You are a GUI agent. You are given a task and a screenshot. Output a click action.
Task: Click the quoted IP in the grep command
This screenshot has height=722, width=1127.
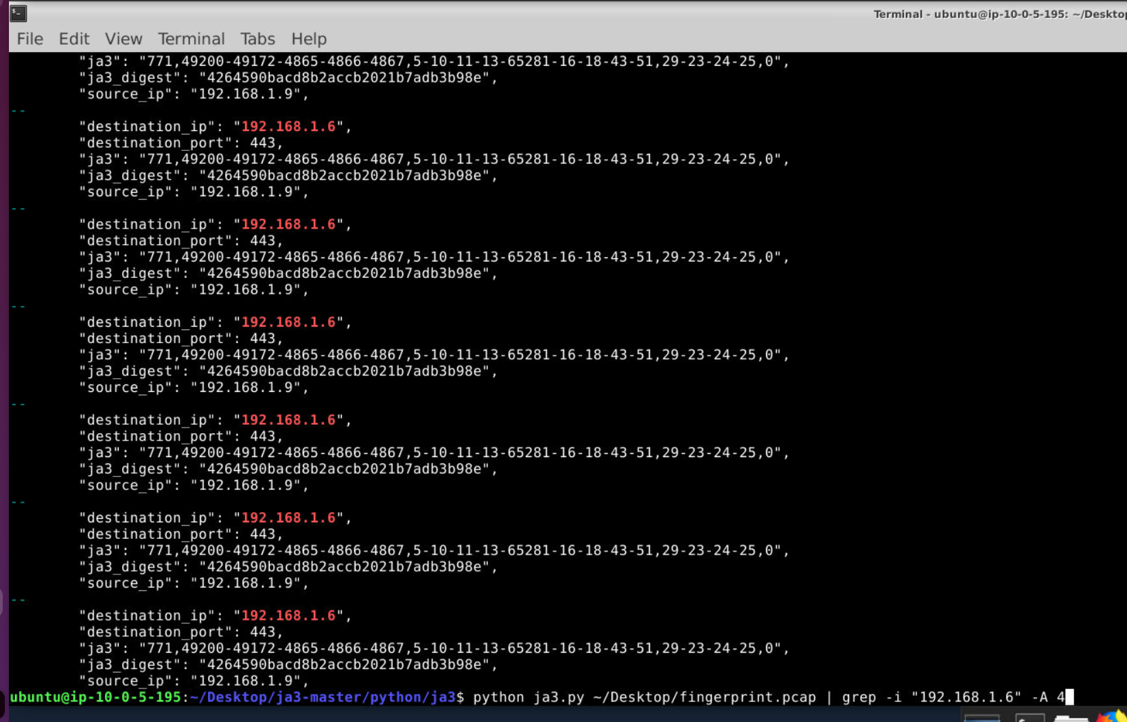point(966,697)
